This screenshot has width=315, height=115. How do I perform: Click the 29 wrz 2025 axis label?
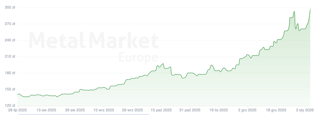(x=133, y=110)
